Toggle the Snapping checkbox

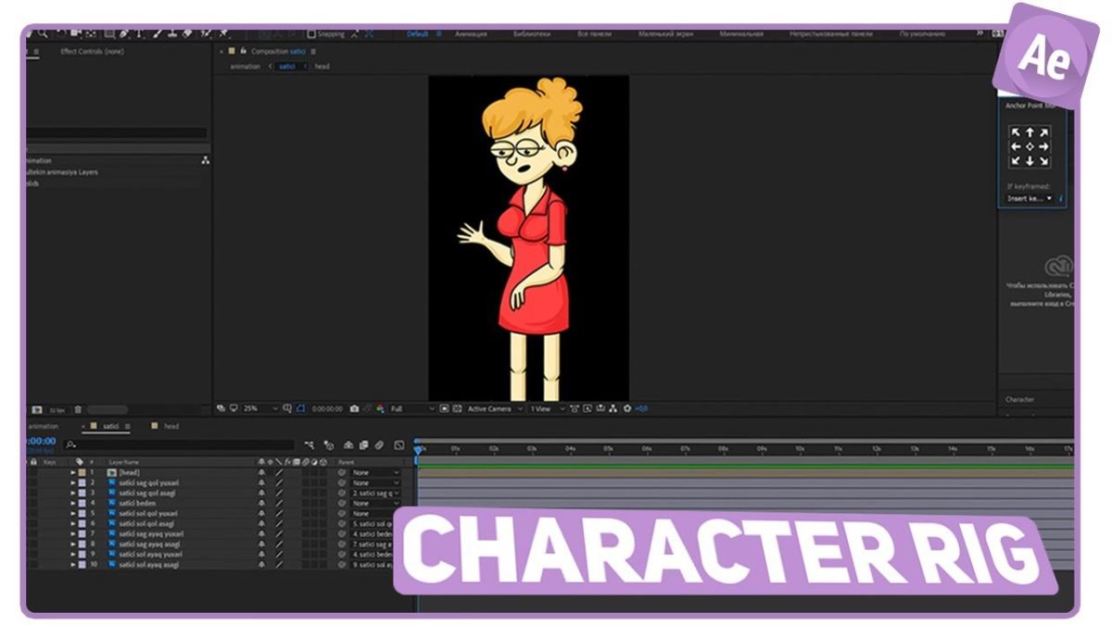click(x=311, y=34)
